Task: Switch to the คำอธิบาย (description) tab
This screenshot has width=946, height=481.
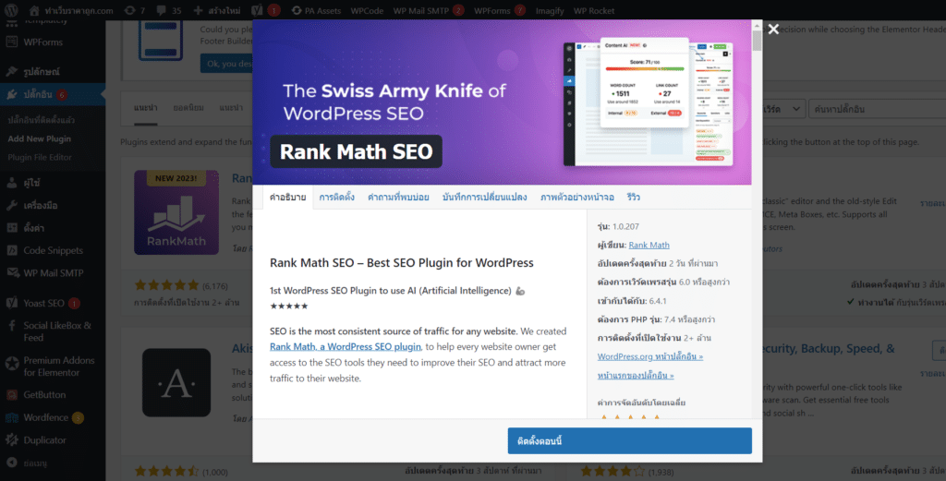Action: pos(288,197)
